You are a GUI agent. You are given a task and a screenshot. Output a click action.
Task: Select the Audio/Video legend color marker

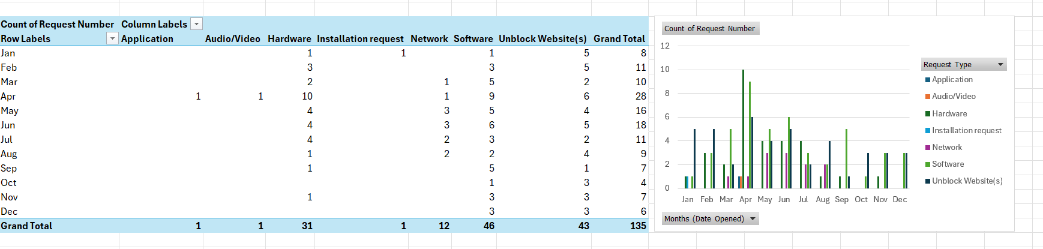(928, 97)
